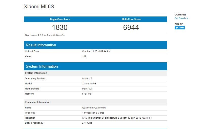The height and width of the screenshot is (129, 197).
Task: Click the processor Name label
Action: tap(28, 108)
